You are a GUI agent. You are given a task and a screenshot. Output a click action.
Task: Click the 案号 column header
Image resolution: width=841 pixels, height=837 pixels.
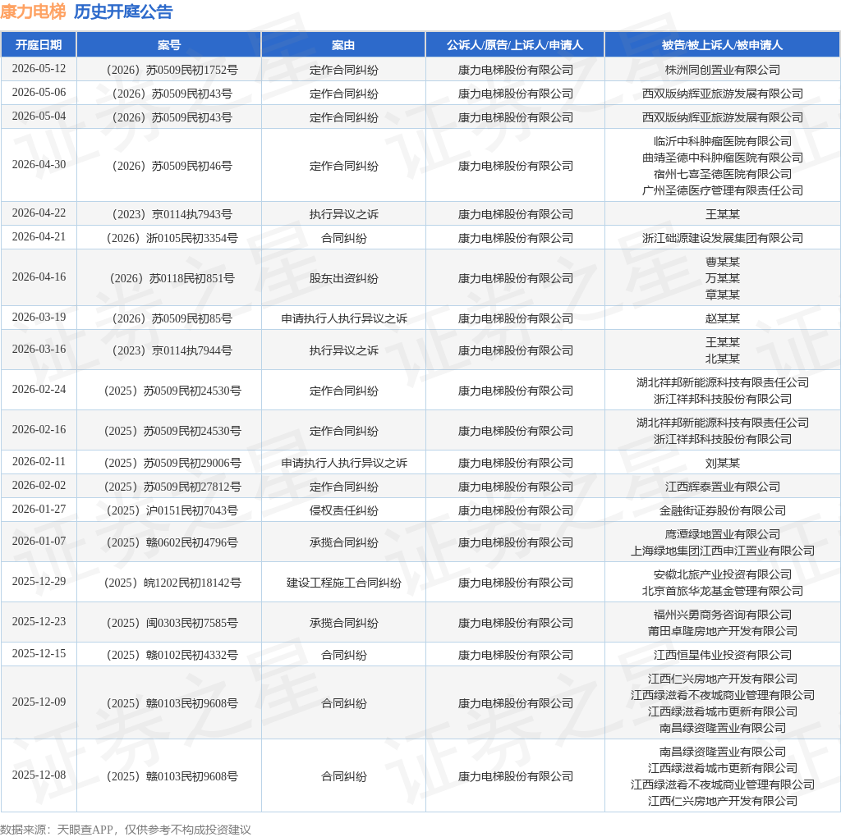169,45
